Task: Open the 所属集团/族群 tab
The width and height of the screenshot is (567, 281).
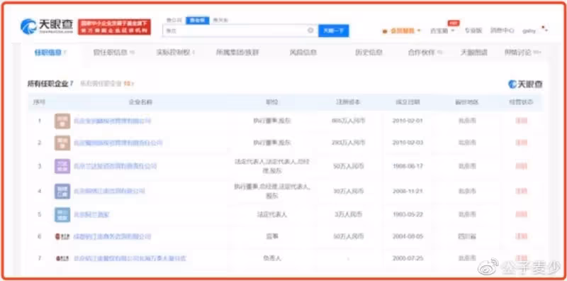Action: (237, 53)
